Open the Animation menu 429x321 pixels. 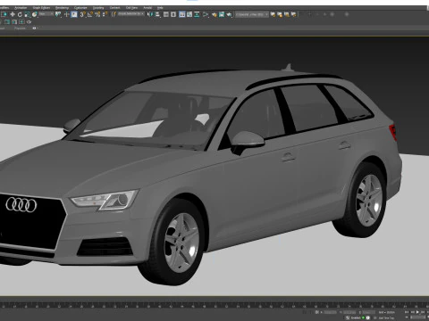click(x=21, y=8)
